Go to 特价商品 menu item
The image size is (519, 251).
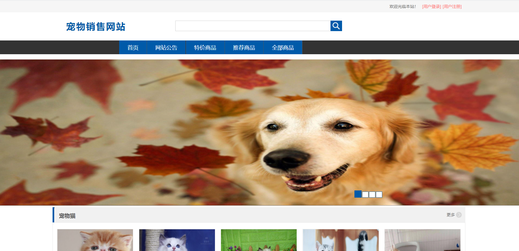pos(205,47)
